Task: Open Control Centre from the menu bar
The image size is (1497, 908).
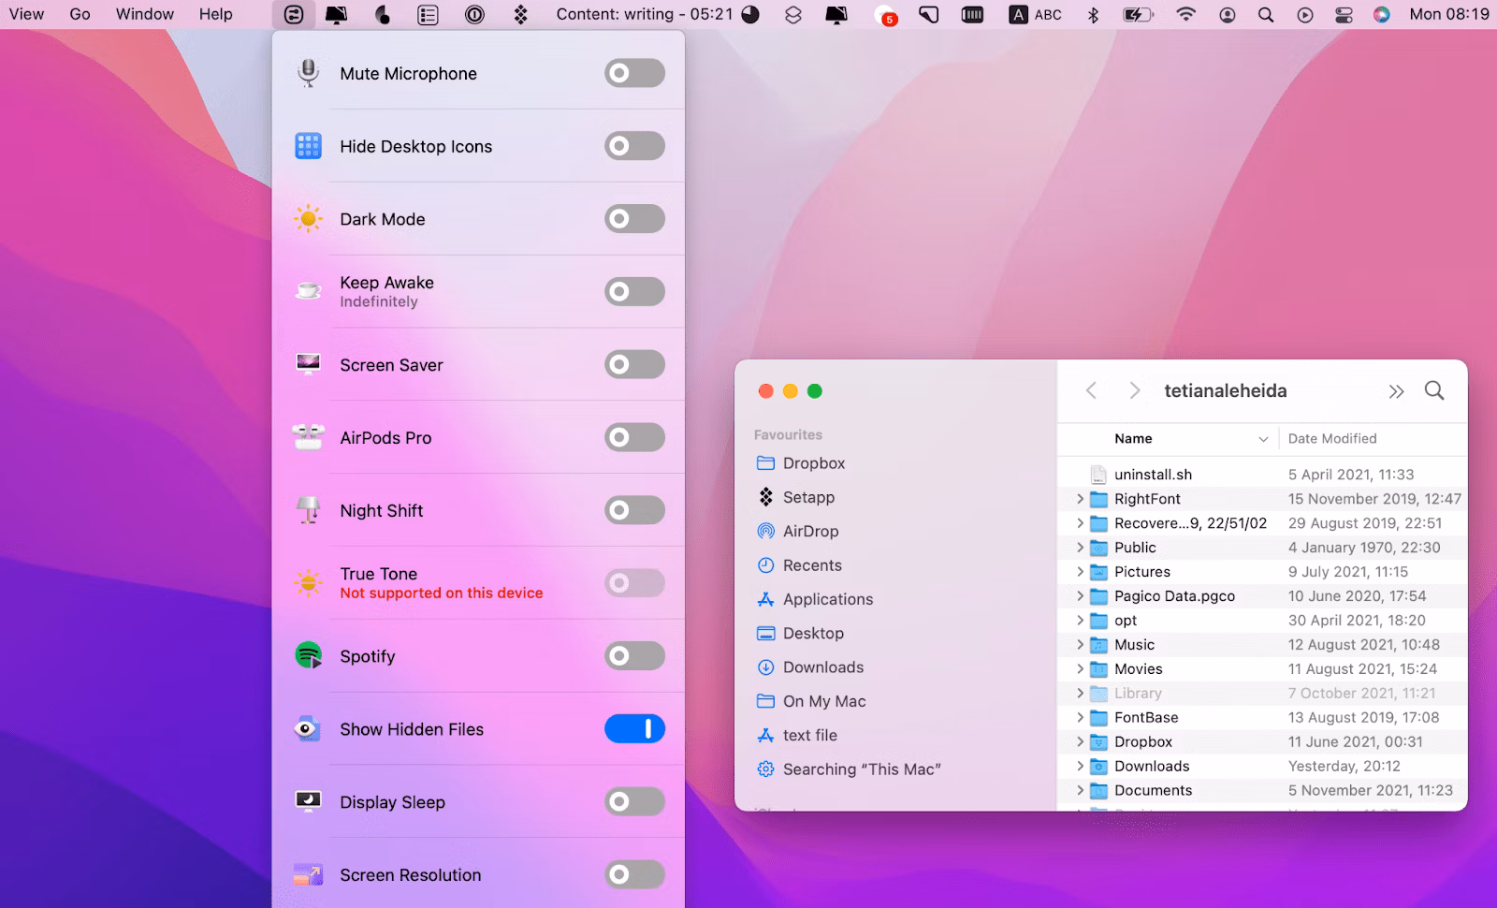Action: tap(1344, 15)
